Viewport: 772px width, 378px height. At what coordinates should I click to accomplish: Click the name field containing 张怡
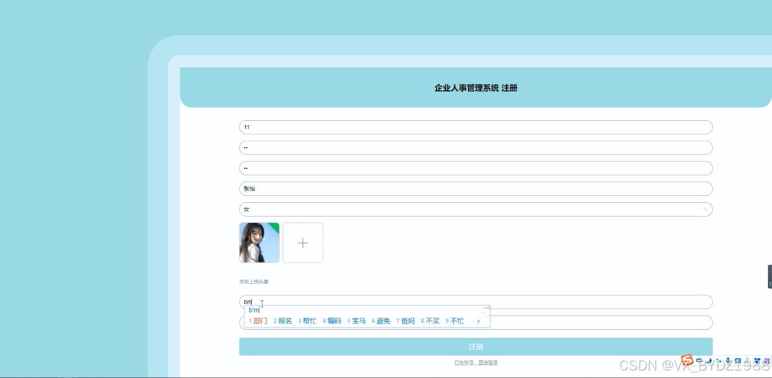[x=476, y=188]
